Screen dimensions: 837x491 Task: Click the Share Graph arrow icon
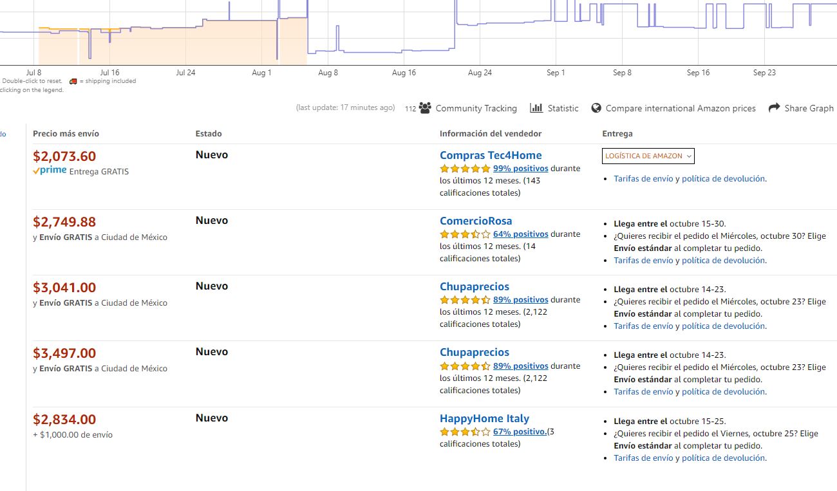774,108
